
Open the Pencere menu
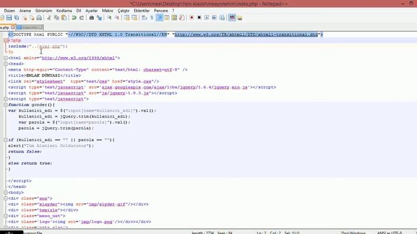coord(161,10)
